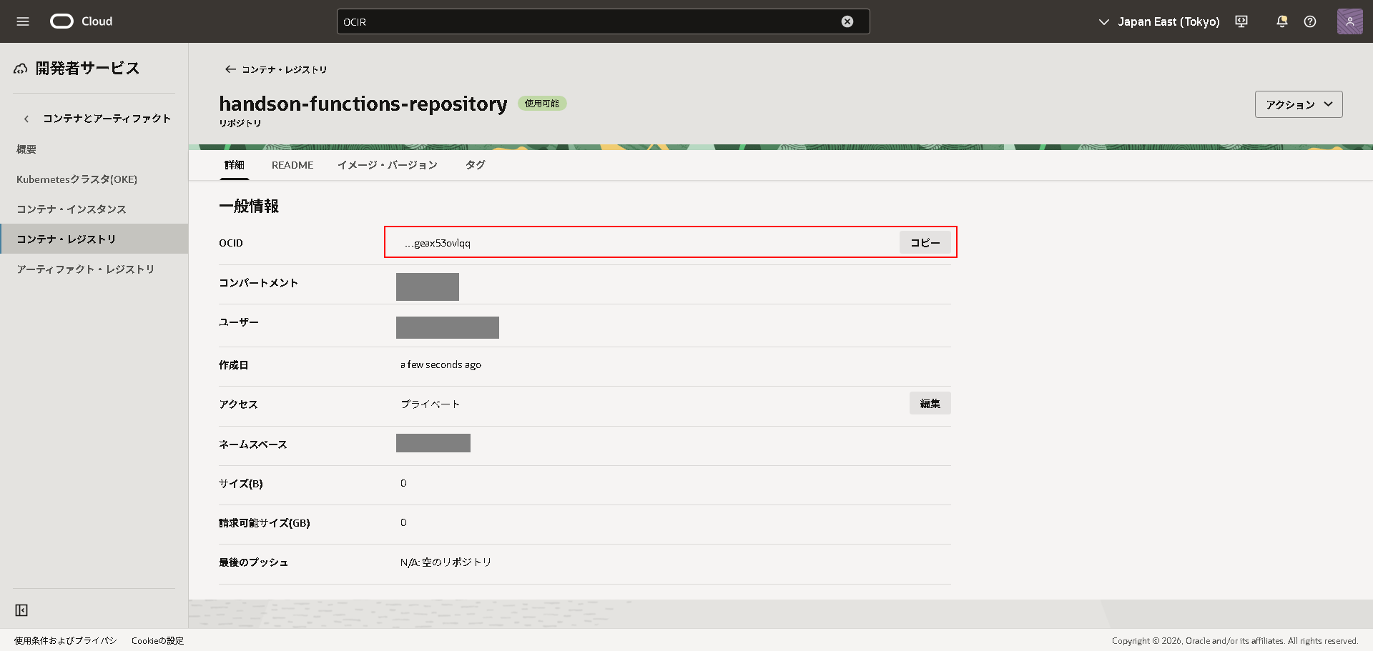The height and width of the screenshot is (651, 1373).
Task: Open Kubernetesクラスタ(OKE) in the sidebar
Action: [77, 179]
